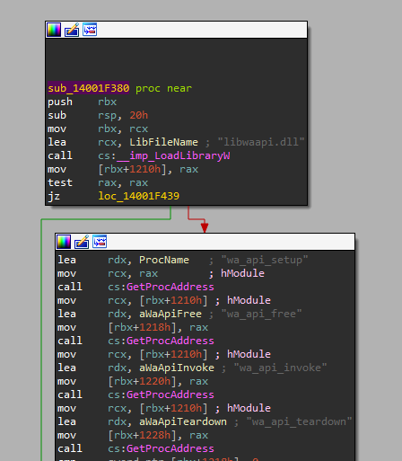
Task: Click the 'test rax, rax' instruction
Action: tap(98, 182)
